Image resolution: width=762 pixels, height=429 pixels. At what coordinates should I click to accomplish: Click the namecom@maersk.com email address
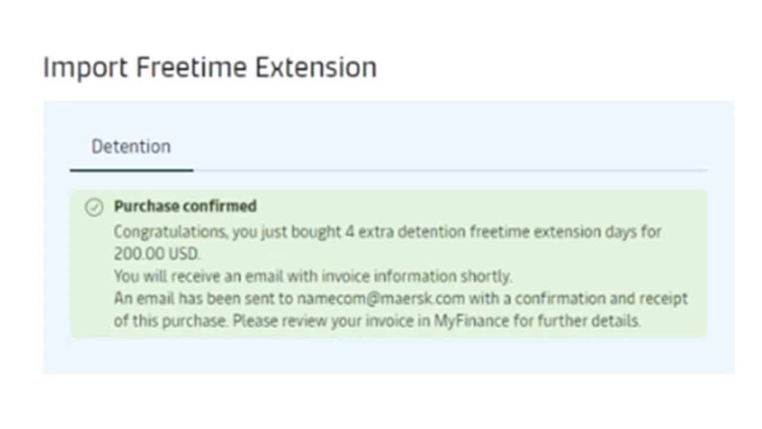(x=381, y=299)
